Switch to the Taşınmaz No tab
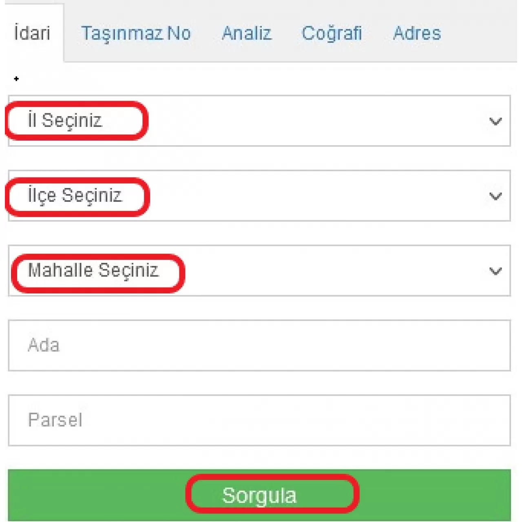Screen dimensions: 522x522 tap(137, 33)
